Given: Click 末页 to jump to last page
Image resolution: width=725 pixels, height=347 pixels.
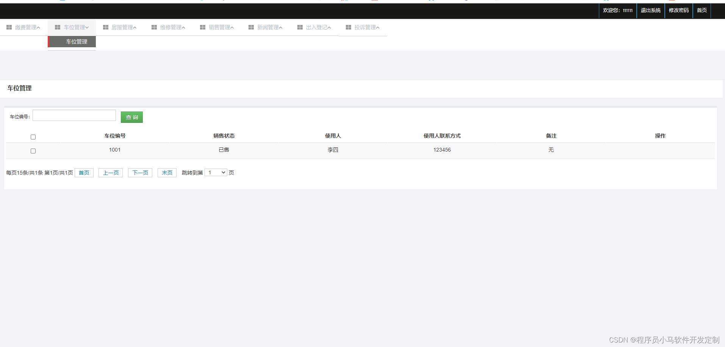Looking at the screenshot, I should point(167,172).
